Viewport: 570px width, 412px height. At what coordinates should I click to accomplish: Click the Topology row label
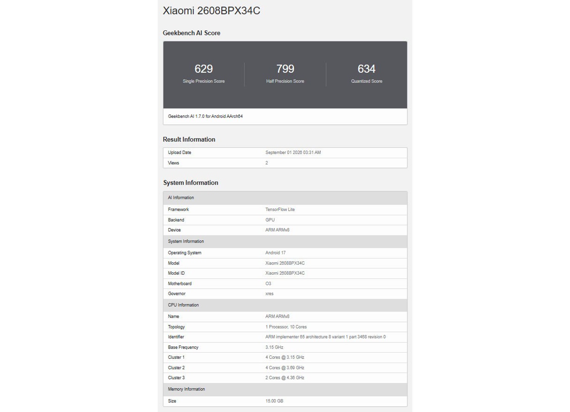[x=176, y=327]
